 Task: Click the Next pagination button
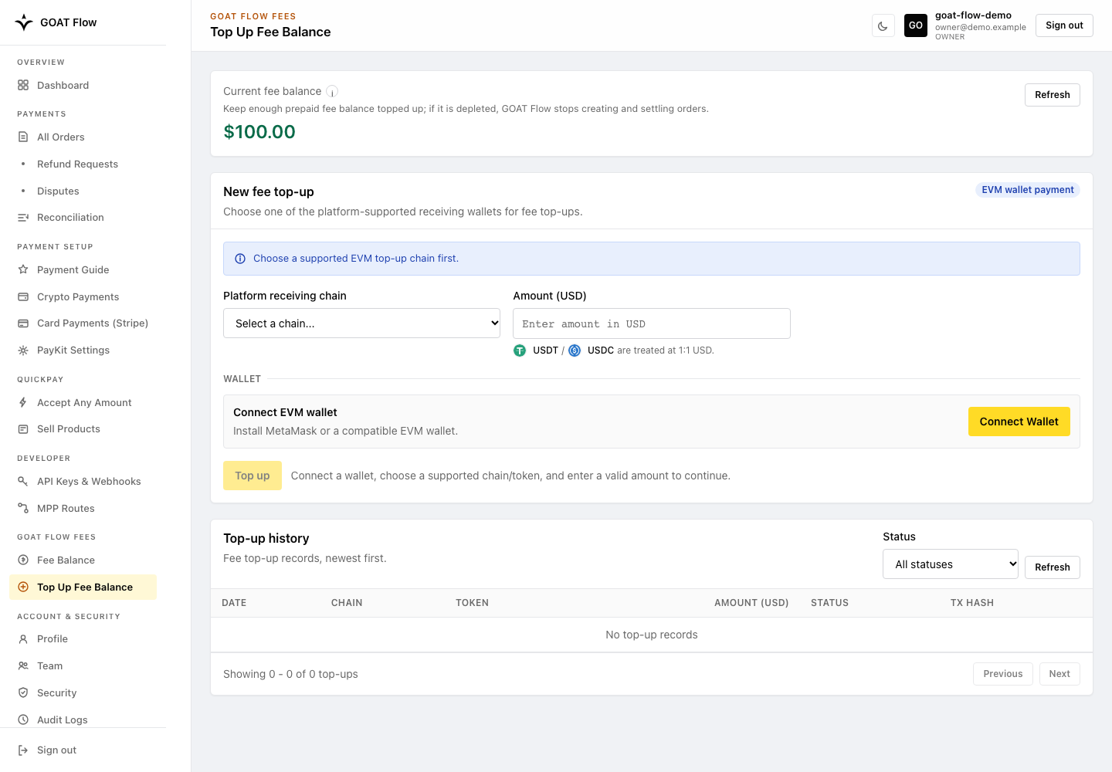(x=1059, y=674)
